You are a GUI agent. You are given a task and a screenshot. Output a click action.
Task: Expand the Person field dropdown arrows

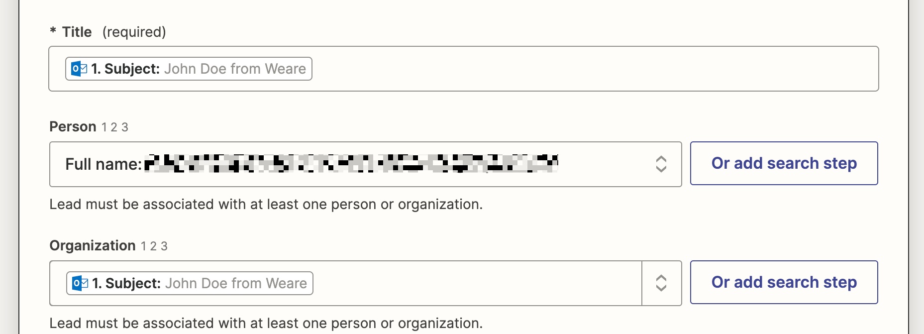pos(661,164)
